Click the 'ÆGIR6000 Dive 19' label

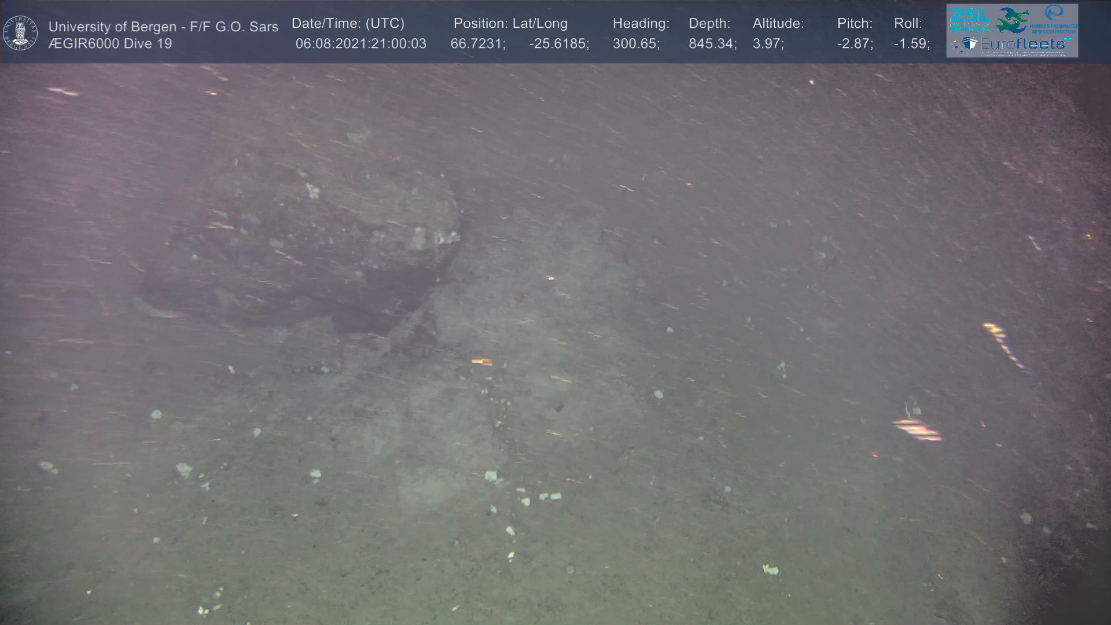pos(110,44)
